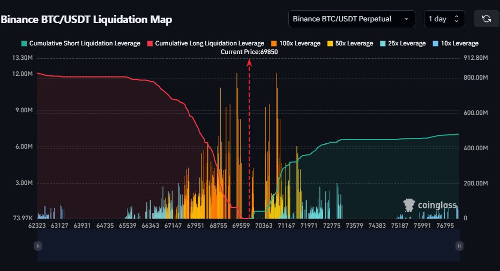Click the 12.00M left axis label
500x271 pixels.
click(x=23, y=74)
